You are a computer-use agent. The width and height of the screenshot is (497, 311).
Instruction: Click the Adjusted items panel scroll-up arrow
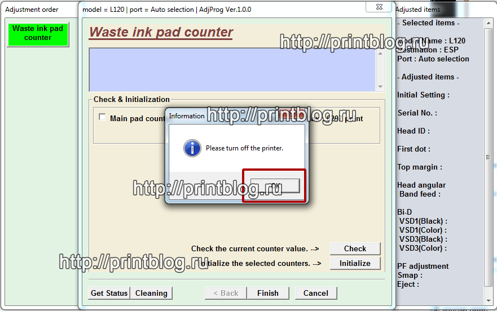489,24
